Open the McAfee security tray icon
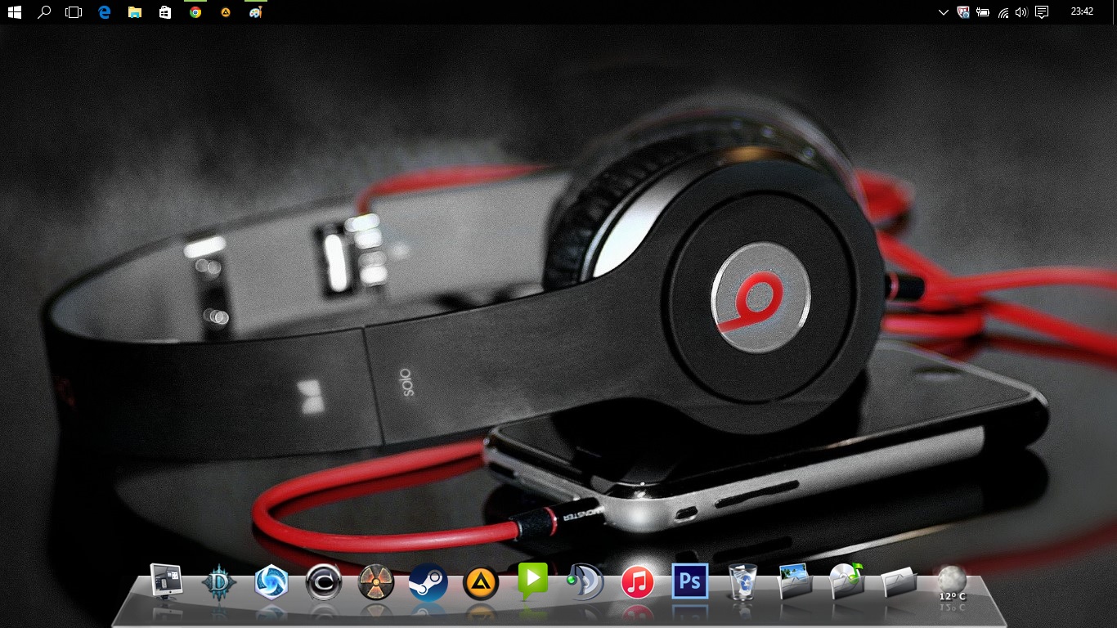 963,12
